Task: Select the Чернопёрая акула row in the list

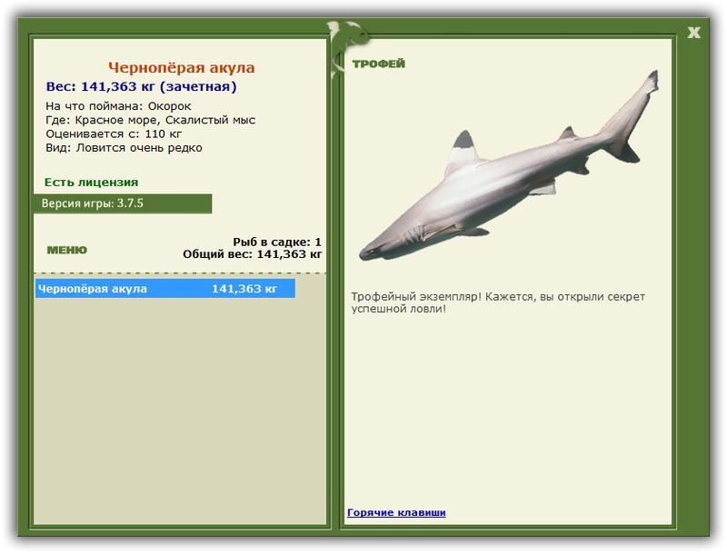Action: coord(165,289)
